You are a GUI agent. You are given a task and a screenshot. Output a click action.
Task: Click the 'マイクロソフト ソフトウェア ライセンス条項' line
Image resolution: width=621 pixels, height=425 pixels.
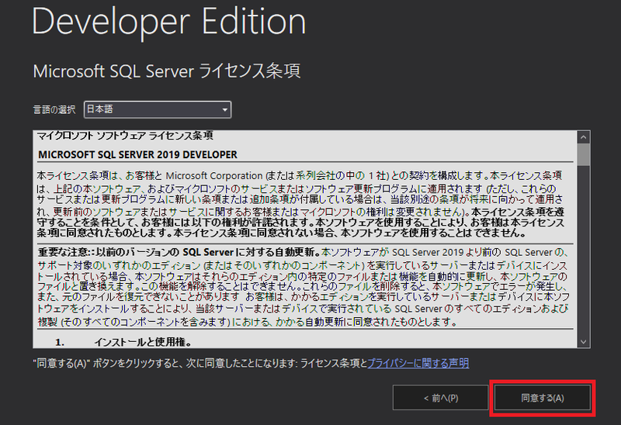pos(125,136)
